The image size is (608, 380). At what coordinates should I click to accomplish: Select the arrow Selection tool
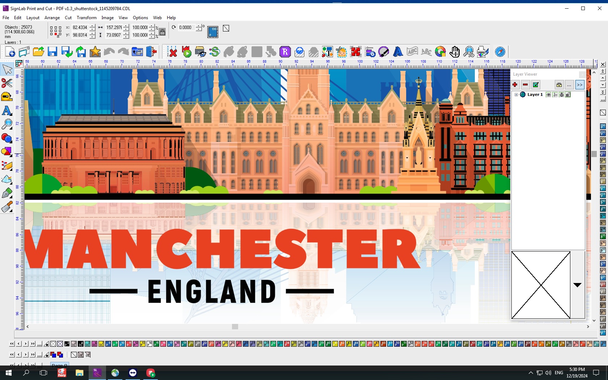(7, 69)
